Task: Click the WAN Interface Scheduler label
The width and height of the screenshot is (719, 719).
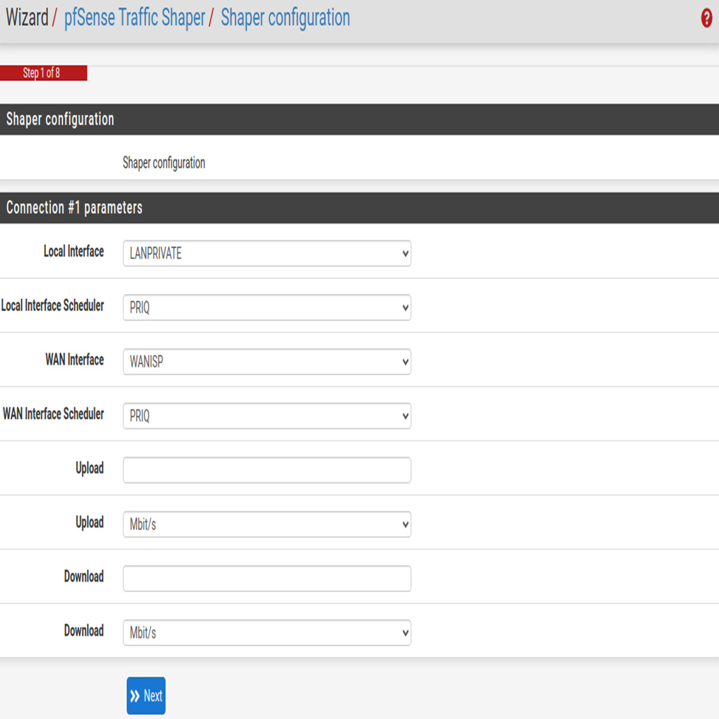Action: [x=53, y=414]
